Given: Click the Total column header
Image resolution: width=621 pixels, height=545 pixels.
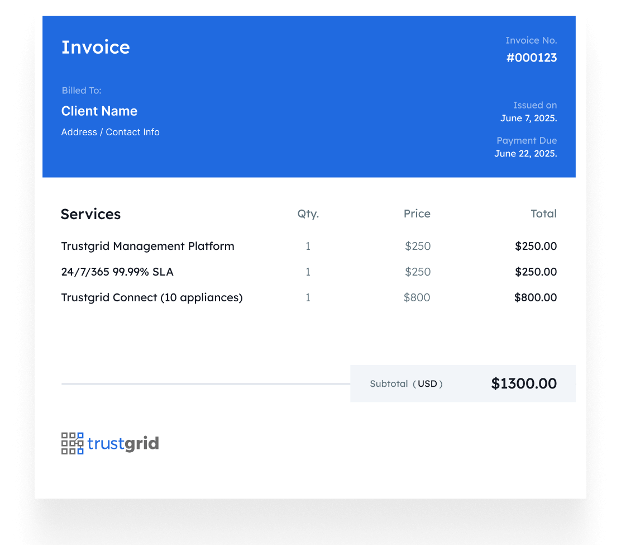Looking at the screenshot, I should 544,214.
